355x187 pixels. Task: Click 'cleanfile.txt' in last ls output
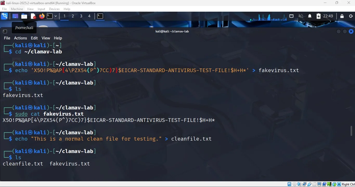pos(23,164)
